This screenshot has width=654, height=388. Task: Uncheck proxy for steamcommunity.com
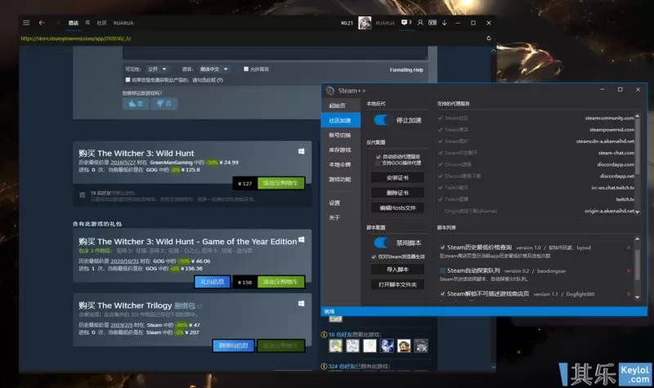(x=441, y=118)
